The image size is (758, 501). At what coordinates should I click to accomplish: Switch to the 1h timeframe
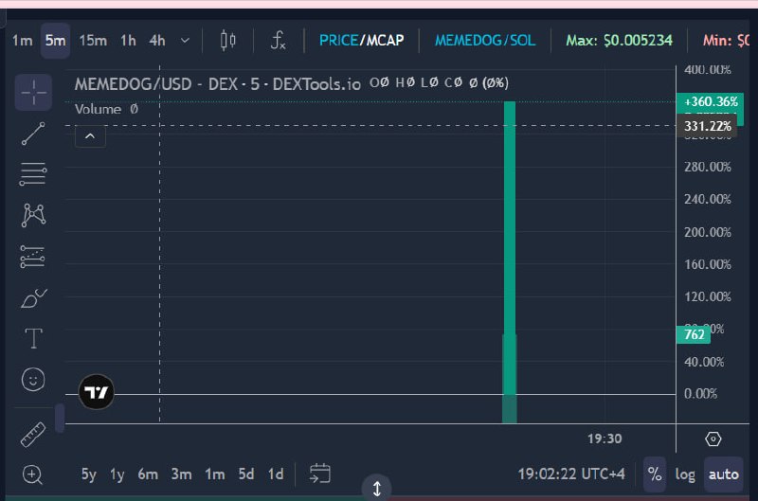click(128, 40)
